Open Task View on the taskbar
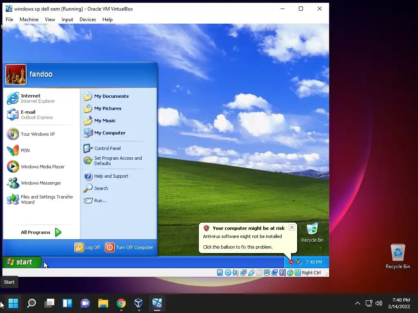The width and height of the screenshot is (418, 313). (49, 303)
